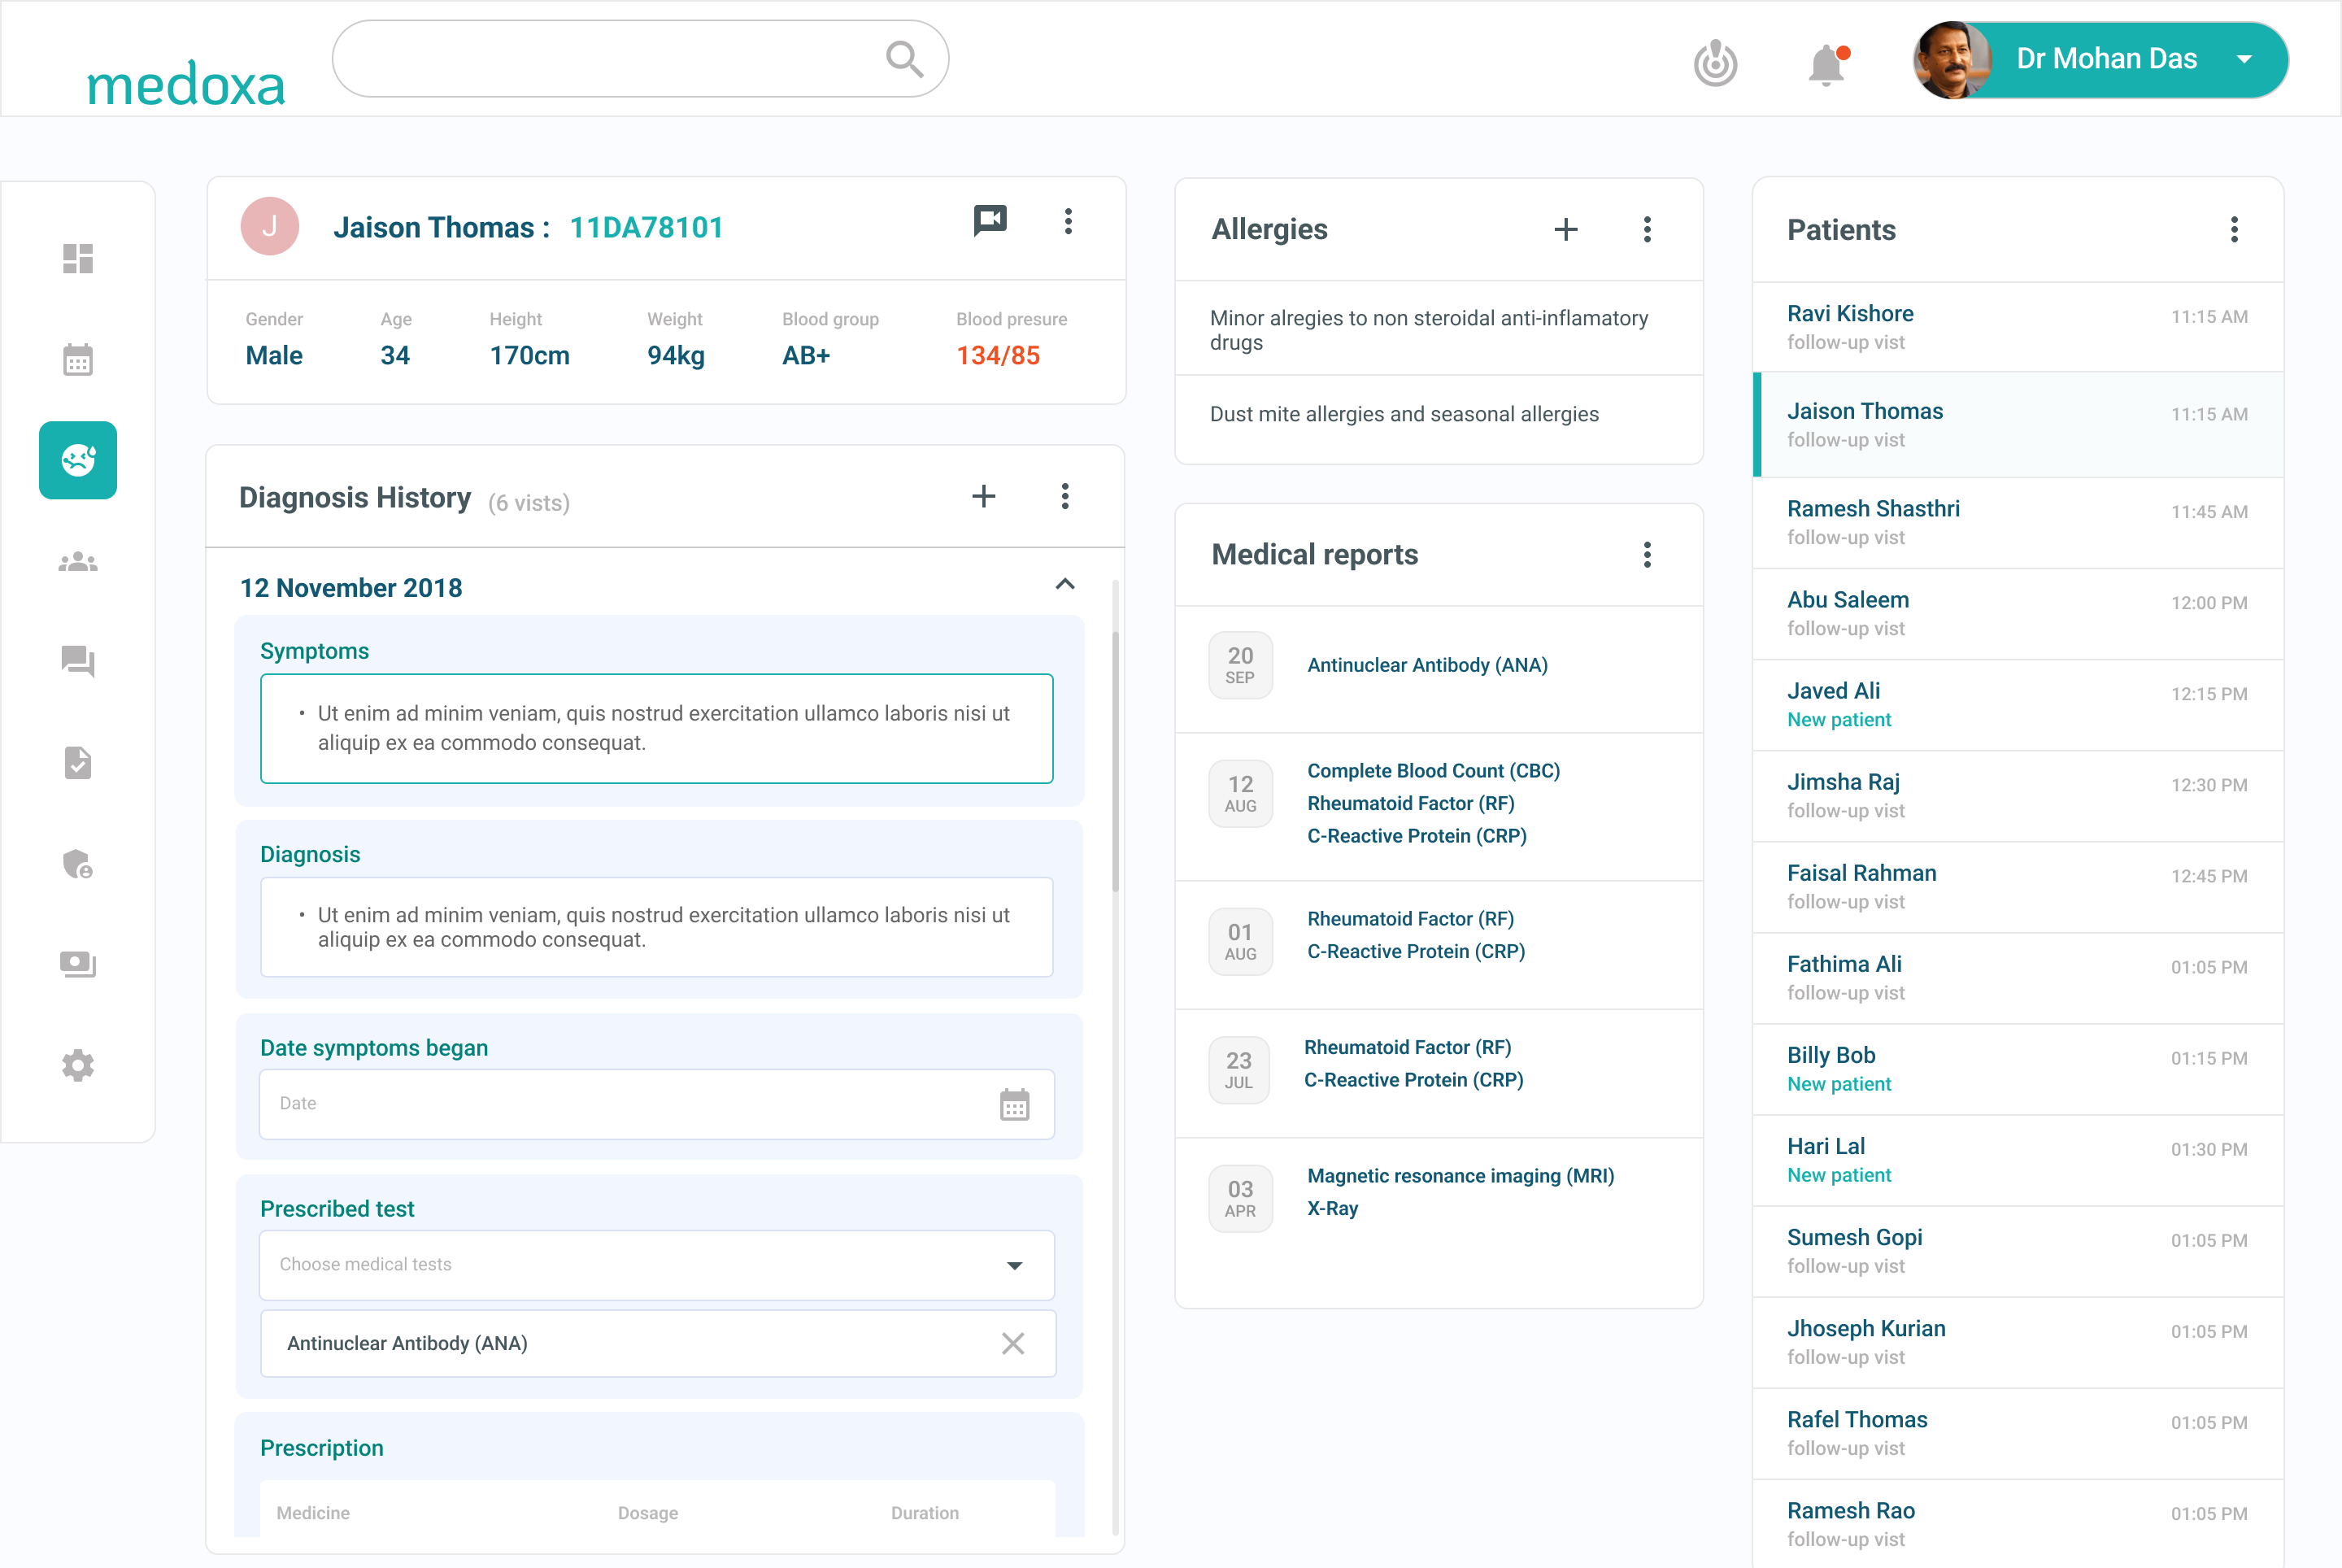The height and width of the screenshot is (1568, 2342).
Task: Open the Antinuclear Antibody (ANA) report from 20 Sep
Action: (x=1427, y=666)
